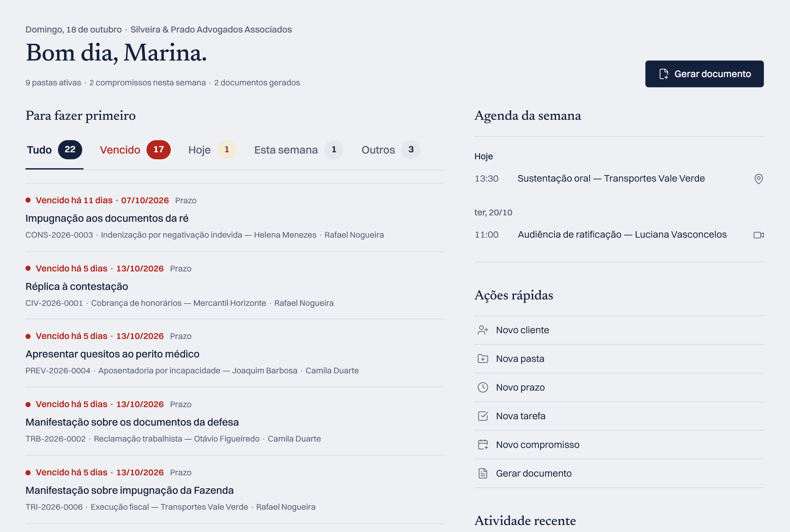Click the Novo cliente quick action
Image resolution: width=790 pixels, height=532 pixels.
click(619, 330)
